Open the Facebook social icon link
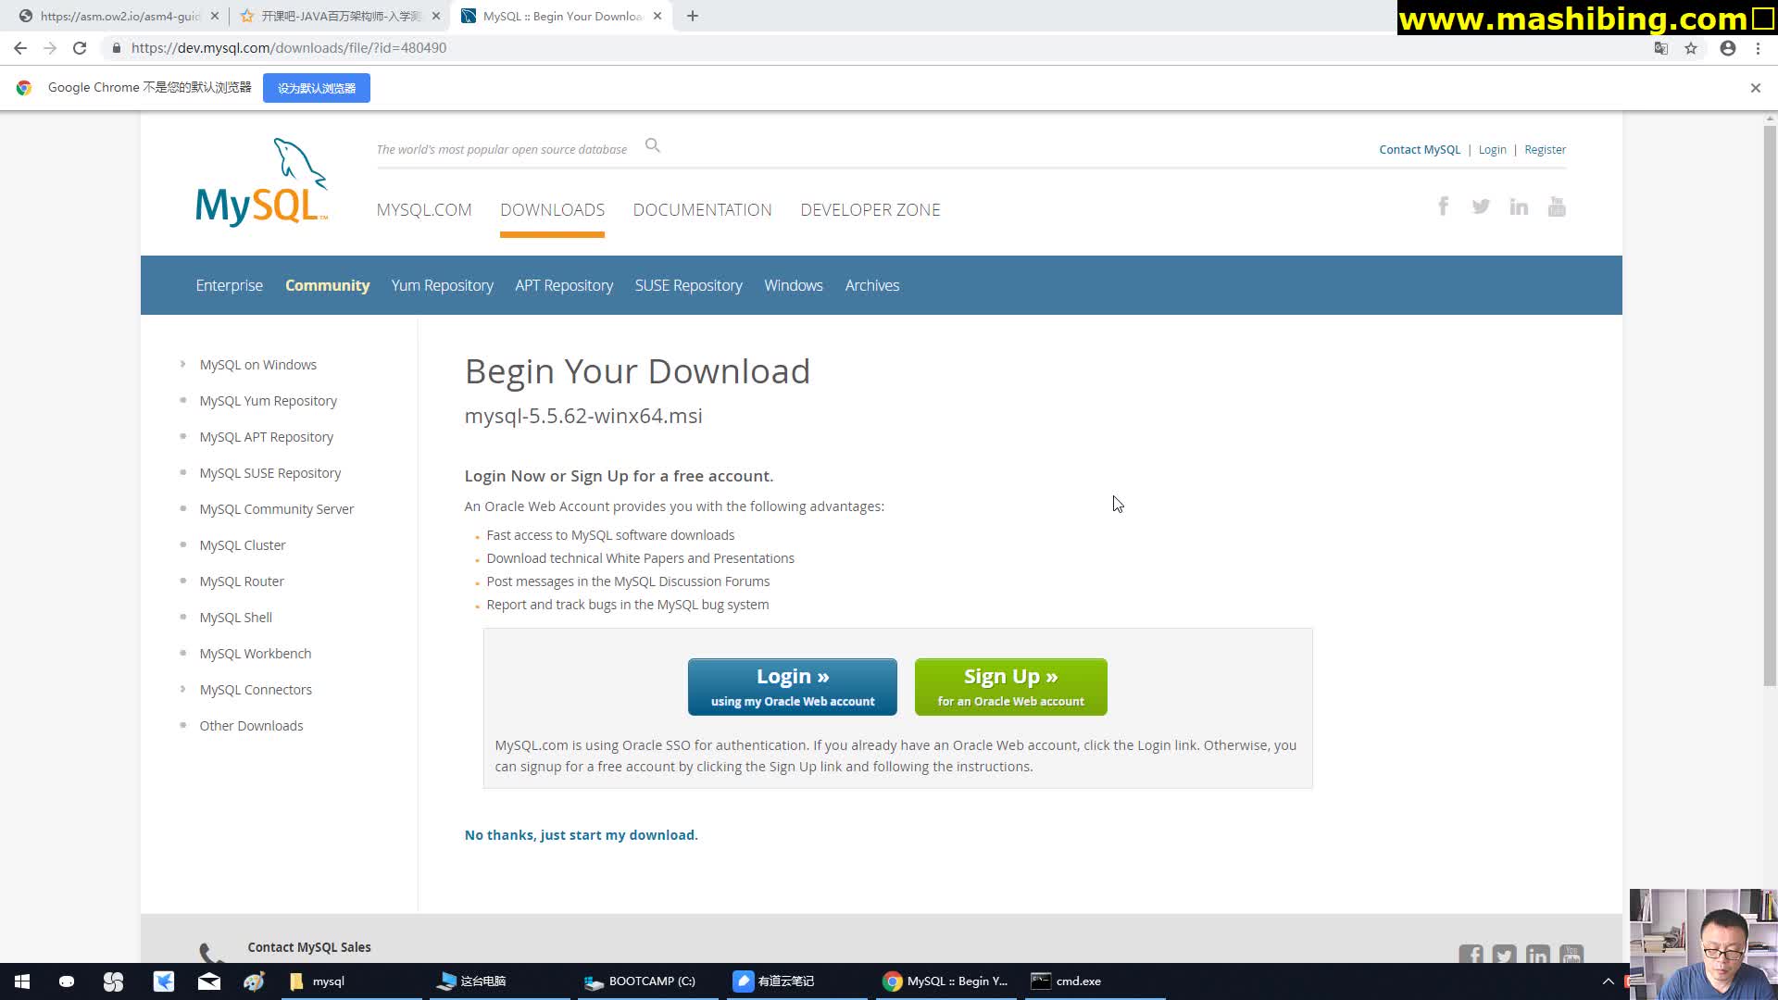 coord(1444,206)
